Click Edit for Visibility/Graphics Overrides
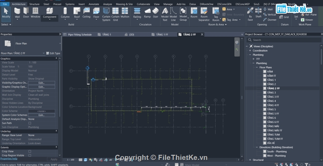The image size is (323, 166). click(41, 83)
